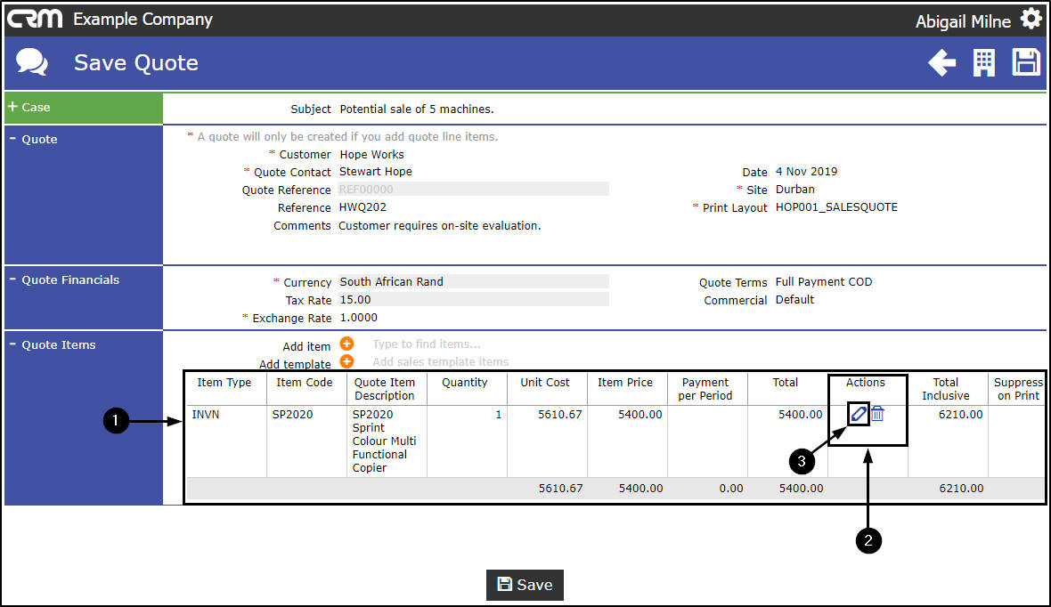Viewport: 1051px width, 607px height.
Task: Open the Commercial field Default
Action: (794, 299)
